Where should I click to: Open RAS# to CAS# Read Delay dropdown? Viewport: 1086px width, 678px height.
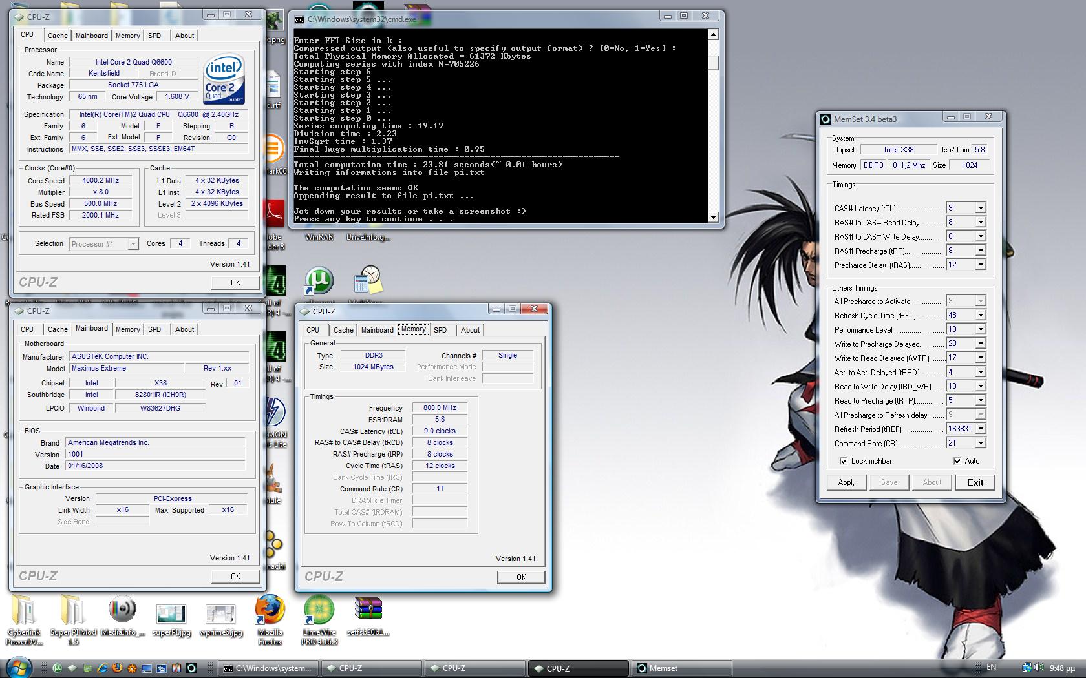pos(981,222)
